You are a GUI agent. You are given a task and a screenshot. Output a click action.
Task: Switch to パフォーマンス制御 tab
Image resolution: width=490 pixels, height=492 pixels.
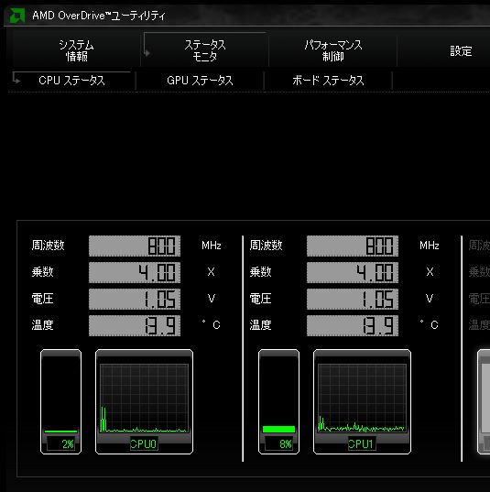(333, 50)
